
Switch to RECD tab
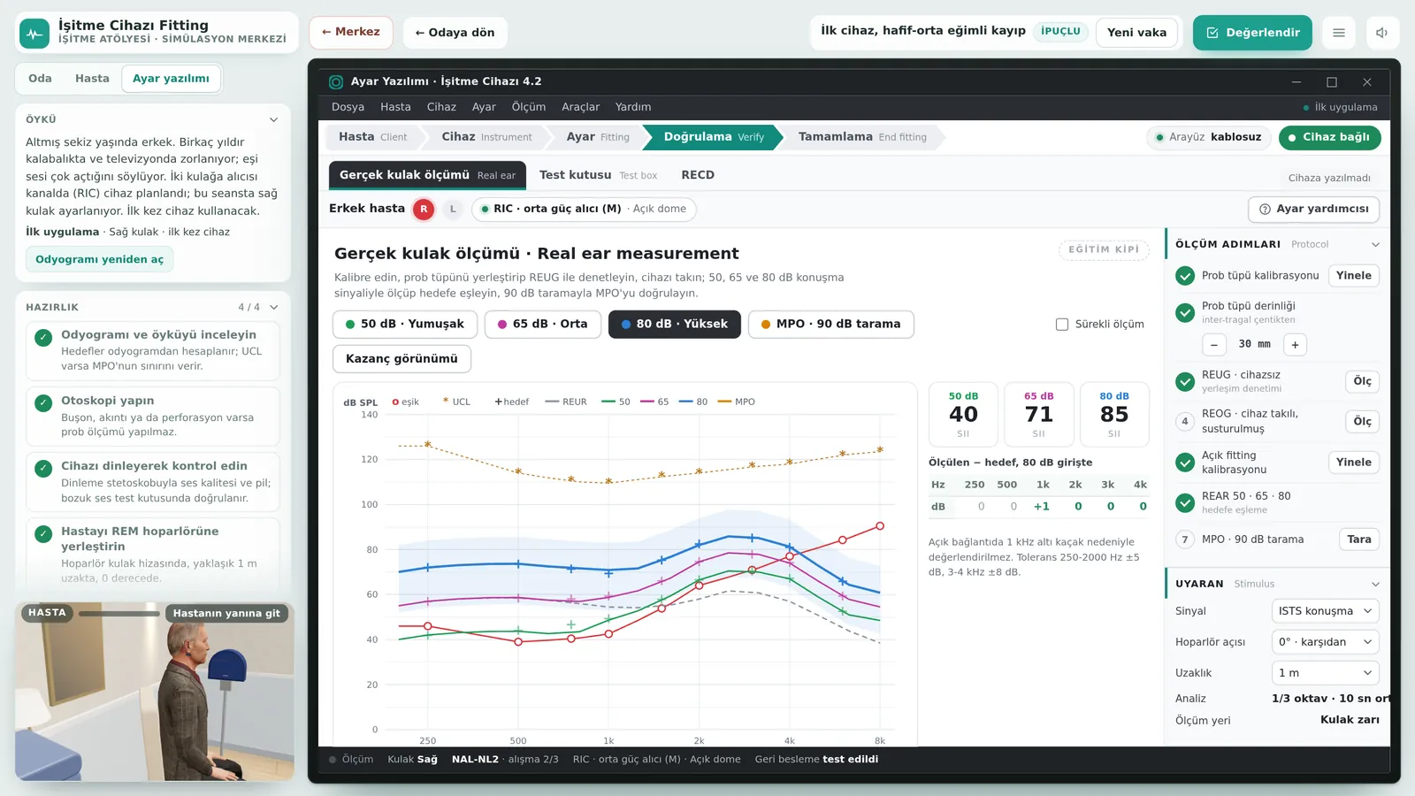[698, 175]
